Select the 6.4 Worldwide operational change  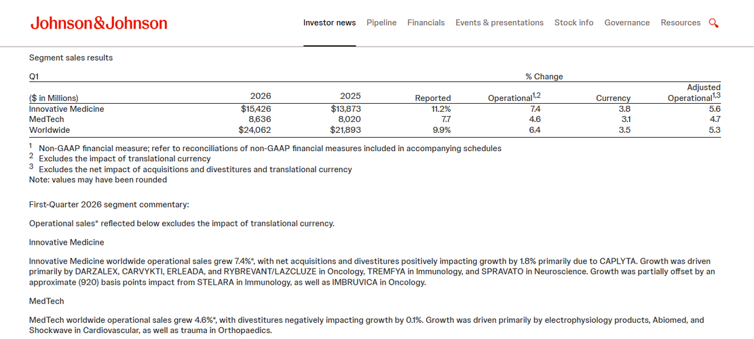[x=535, y=129]
